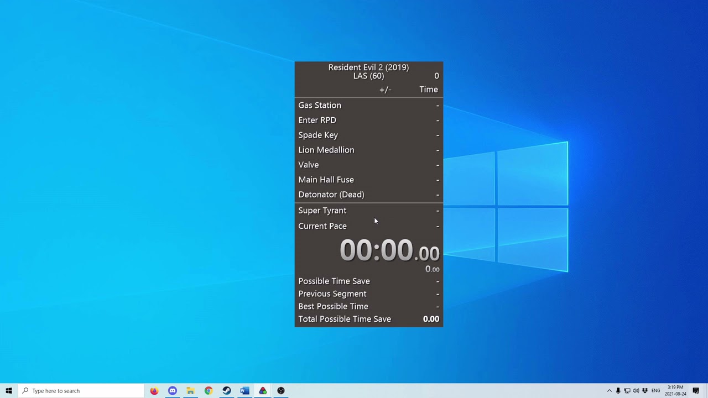
Task: Launch Google Chrome from the taskbar
Action: pyautogui.click(x=209, y=391)
